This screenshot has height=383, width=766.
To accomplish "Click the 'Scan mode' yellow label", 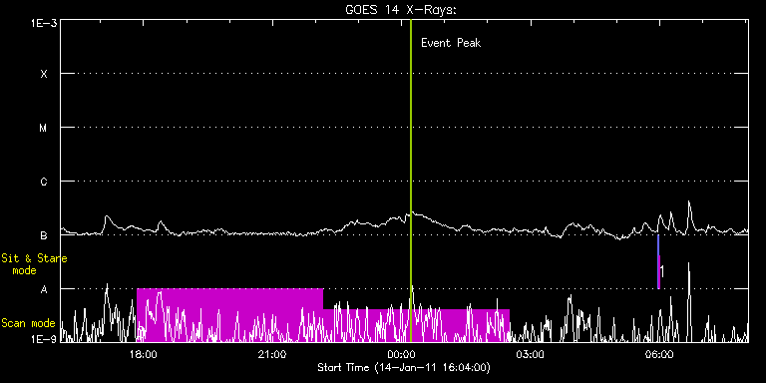I will tap(28, 323).
